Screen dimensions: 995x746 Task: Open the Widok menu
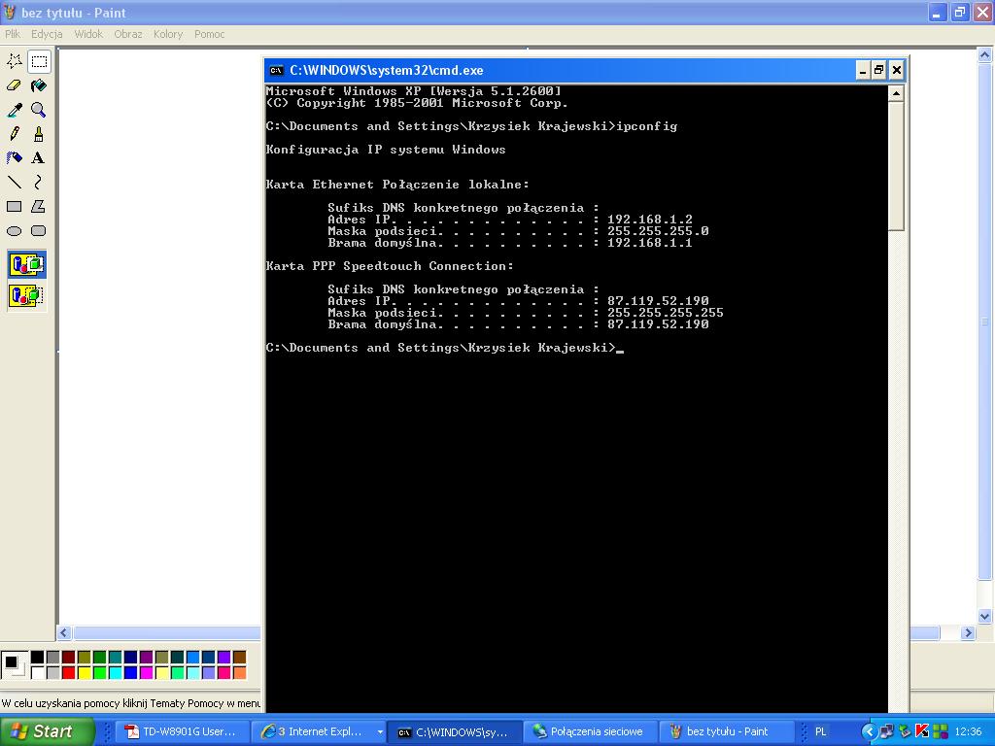[x=88, y=34]
